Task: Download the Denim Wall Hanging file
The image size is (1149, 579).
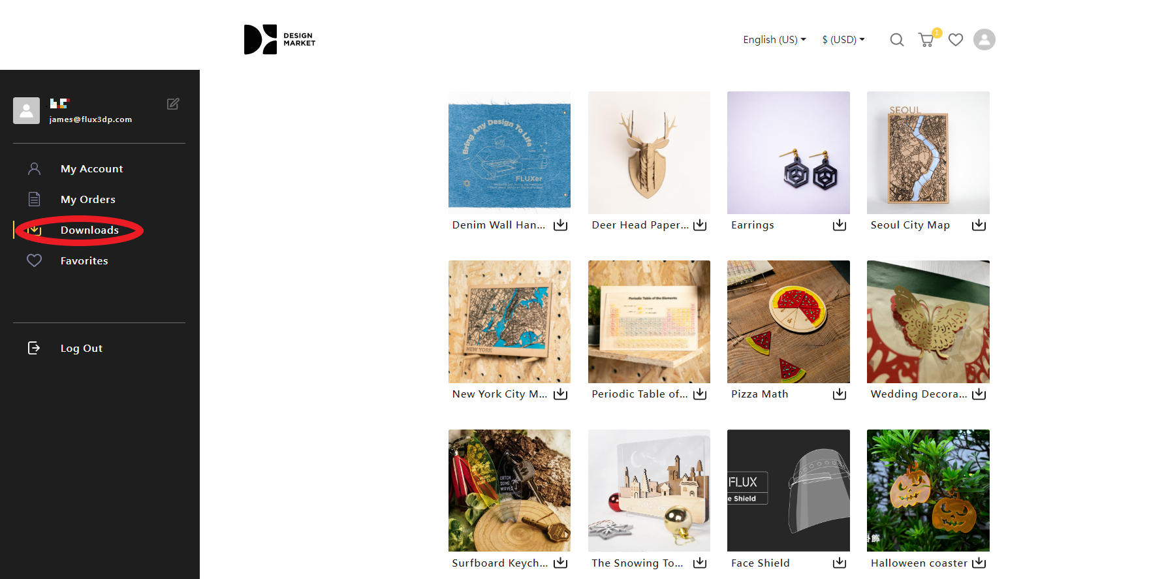Action: 561,225
